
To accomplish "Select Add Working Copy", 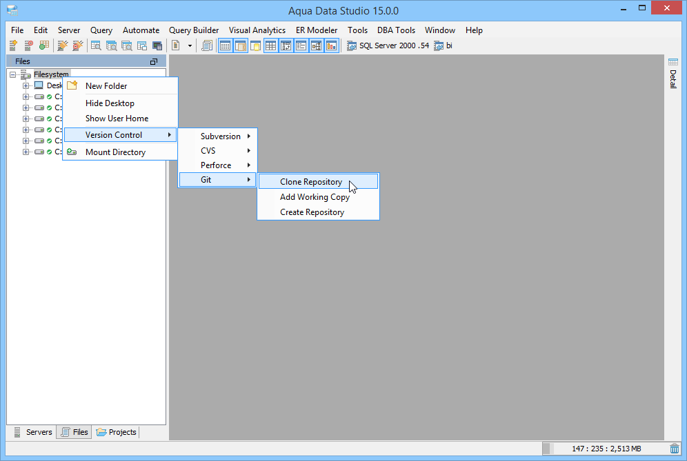I will coord(318,197).
